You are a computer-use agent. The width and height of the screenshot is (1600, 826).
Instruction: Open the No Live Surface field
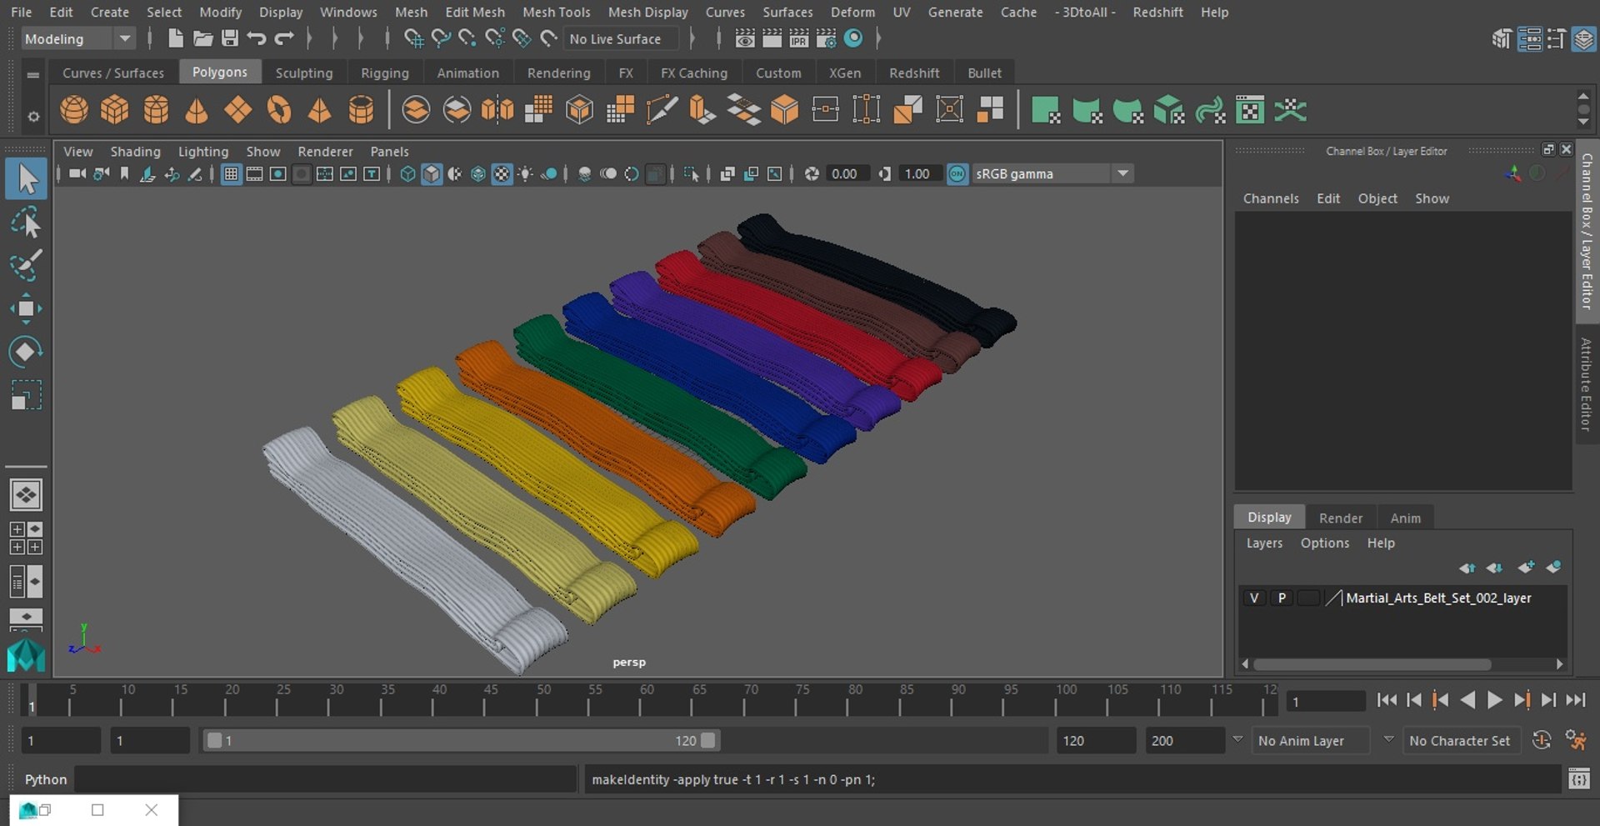(x=621, y=38)
